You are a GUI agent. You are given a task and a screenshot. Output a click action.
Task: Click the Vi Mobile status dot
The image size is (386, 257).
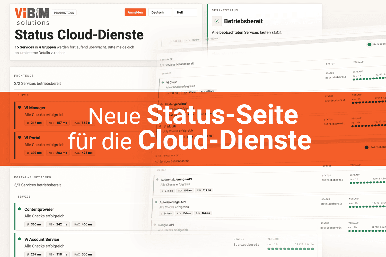pos(160,126)
